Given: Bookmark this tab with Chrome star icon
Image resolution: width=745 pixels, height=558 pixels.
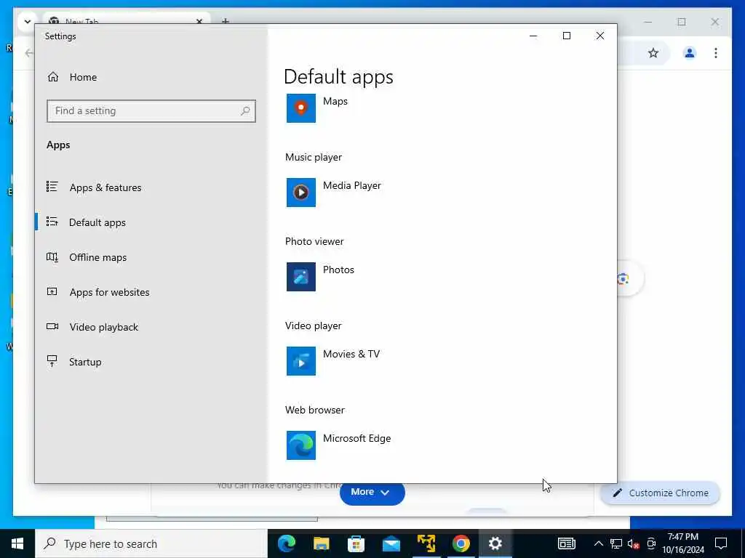Looking at the screenshot, I should pyautogui.click(x=653, y=52).
